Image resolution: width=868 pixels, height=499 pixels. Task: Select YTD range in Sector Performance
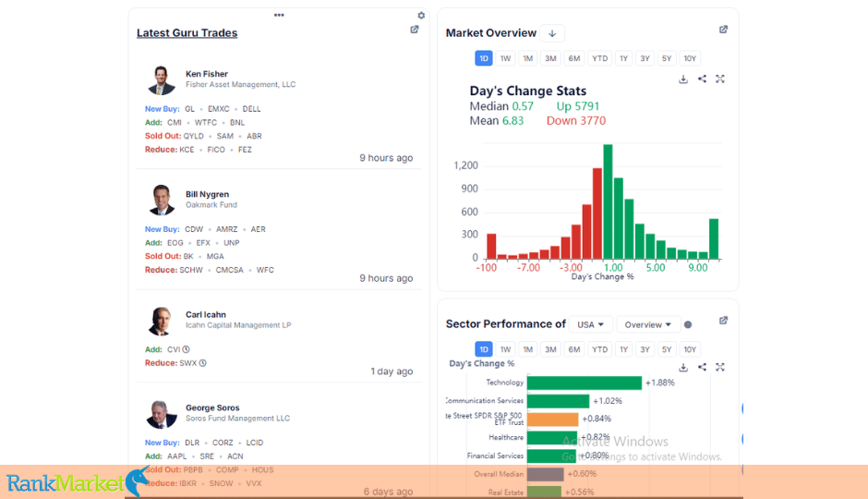pyautogui.click(x=599, y=349)
